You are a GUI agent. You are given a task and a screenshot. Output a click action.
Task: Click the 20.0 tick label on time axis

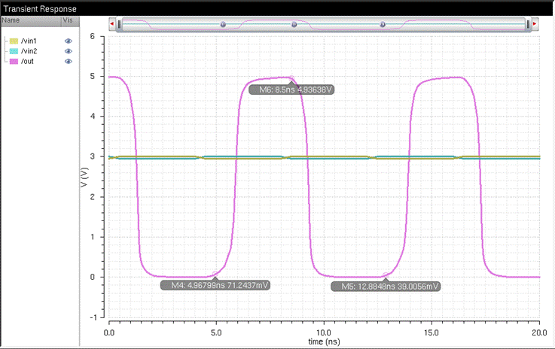[539, 332]
